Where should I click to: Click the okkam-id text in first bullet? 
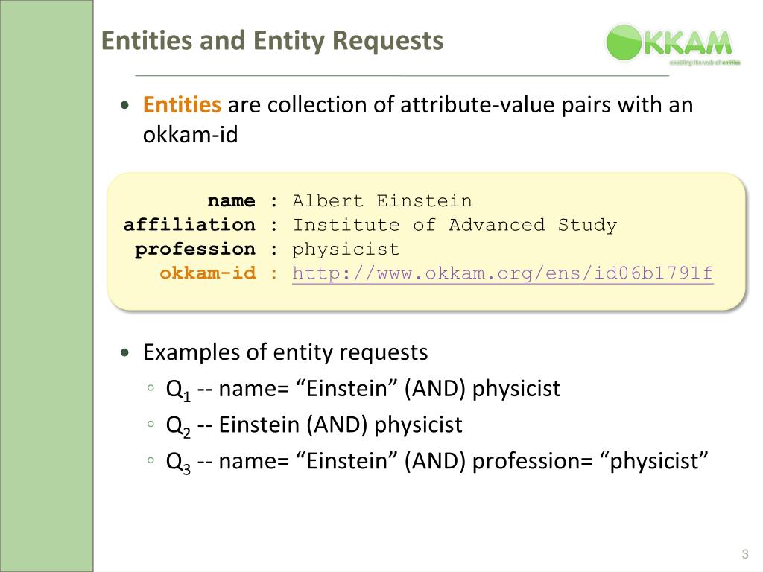coord(190,134)
